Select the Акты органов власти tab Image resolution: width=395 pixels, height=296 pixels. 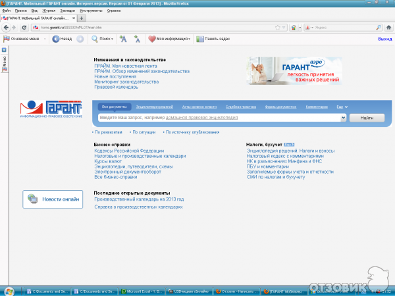click(199, 107)
